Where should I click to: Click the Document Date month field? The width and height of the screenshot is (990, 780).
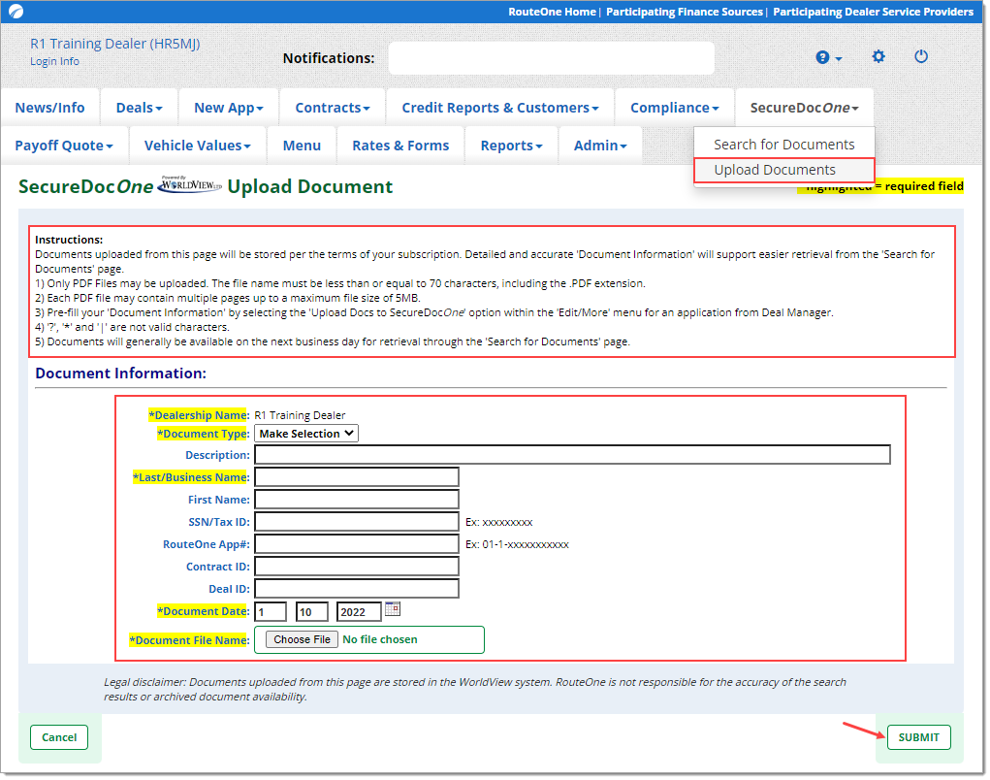click(x=271, y=612)
